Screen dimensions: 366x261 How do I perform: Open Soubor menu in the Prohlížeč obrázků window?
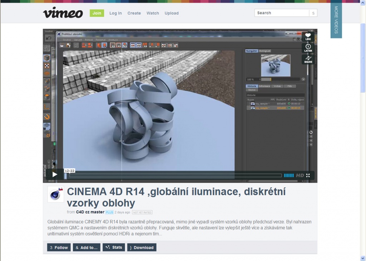click(67, 40)
